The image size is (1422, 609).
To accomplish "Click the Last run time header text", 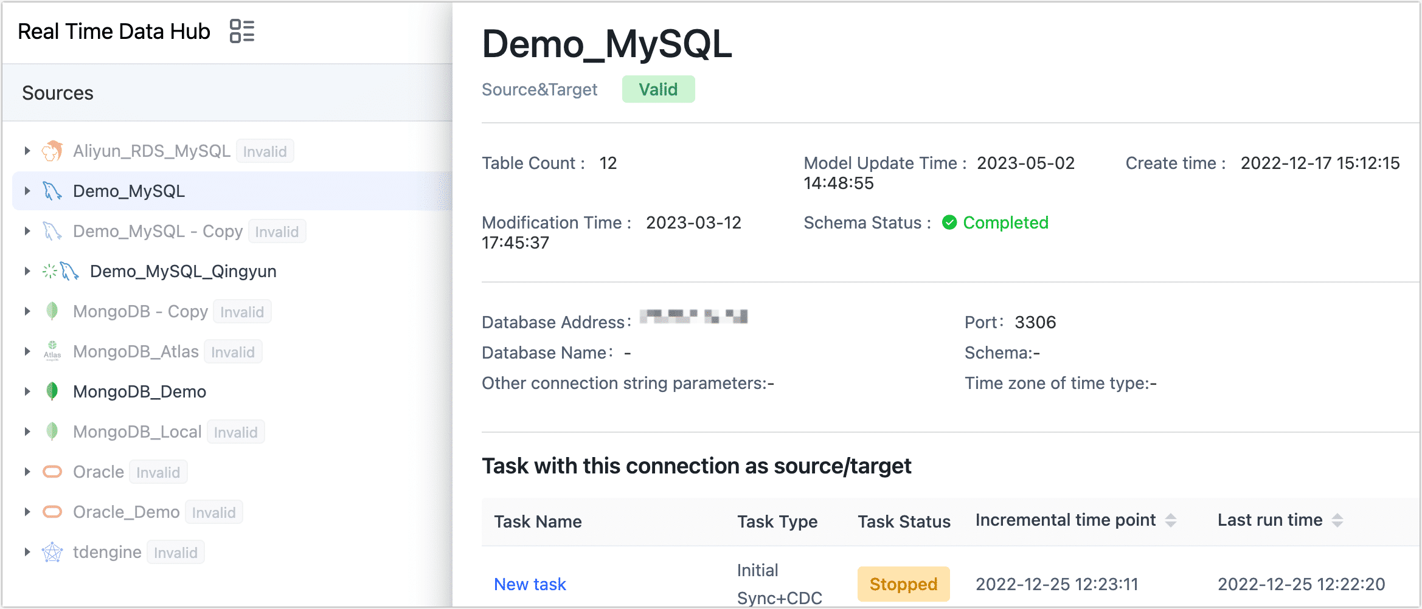I will pos(1270,520).
